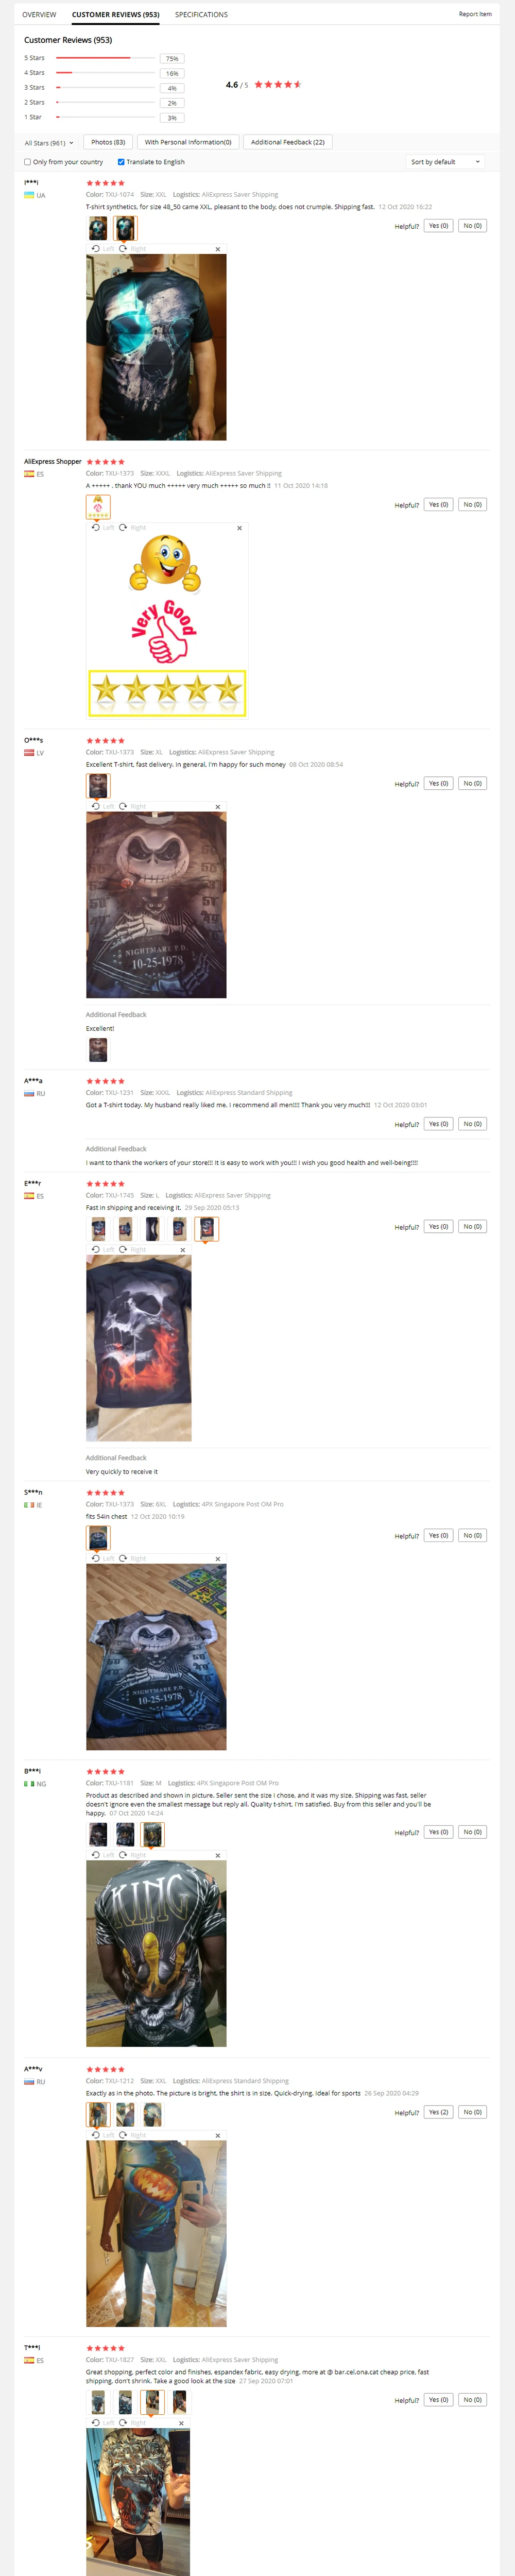Rotate the King shirt photo left
Image resolution: width=515 pixels, height=2576 pixels.
pyautogui.click(x=102, y=1854)
